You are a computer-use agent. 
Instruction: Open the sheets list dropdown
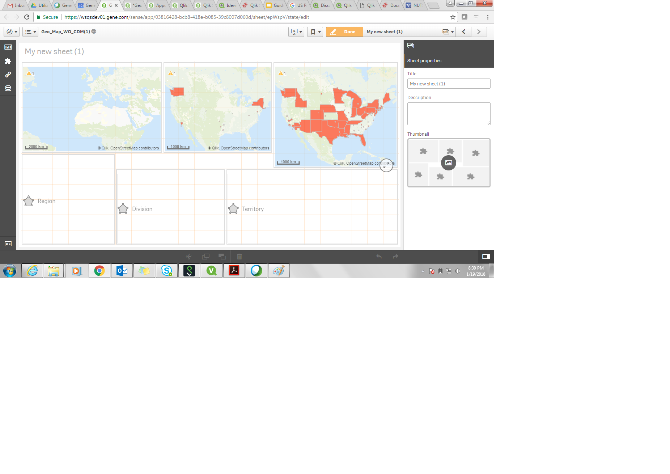pos(30,31)
